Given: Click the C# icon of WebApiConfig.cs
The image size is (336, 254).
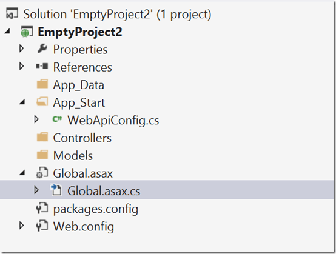Looking at the screenshot, I should tap(57, 119).
